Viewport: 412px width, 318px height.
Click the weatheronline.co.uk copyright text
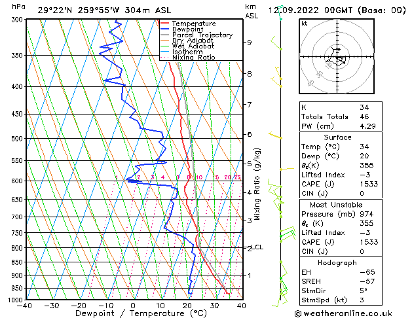[343, 313]
